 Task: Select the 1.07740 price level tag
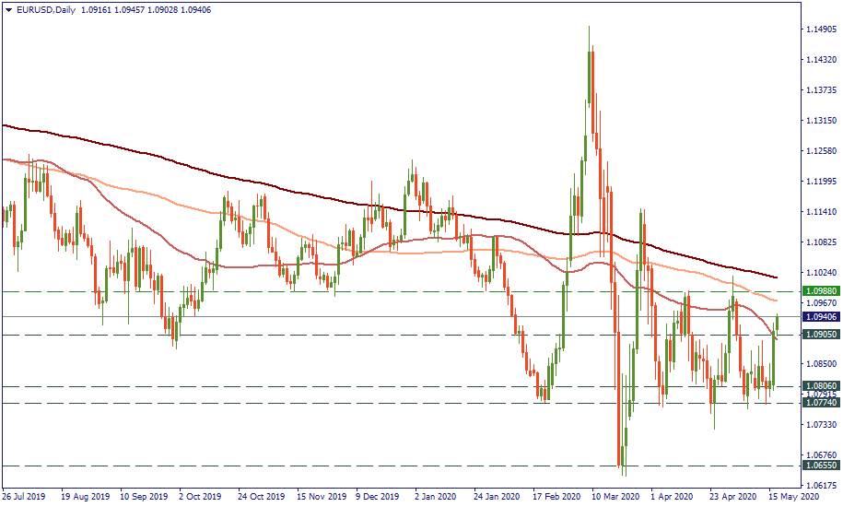pyautogui.click(x=818, y=403)
